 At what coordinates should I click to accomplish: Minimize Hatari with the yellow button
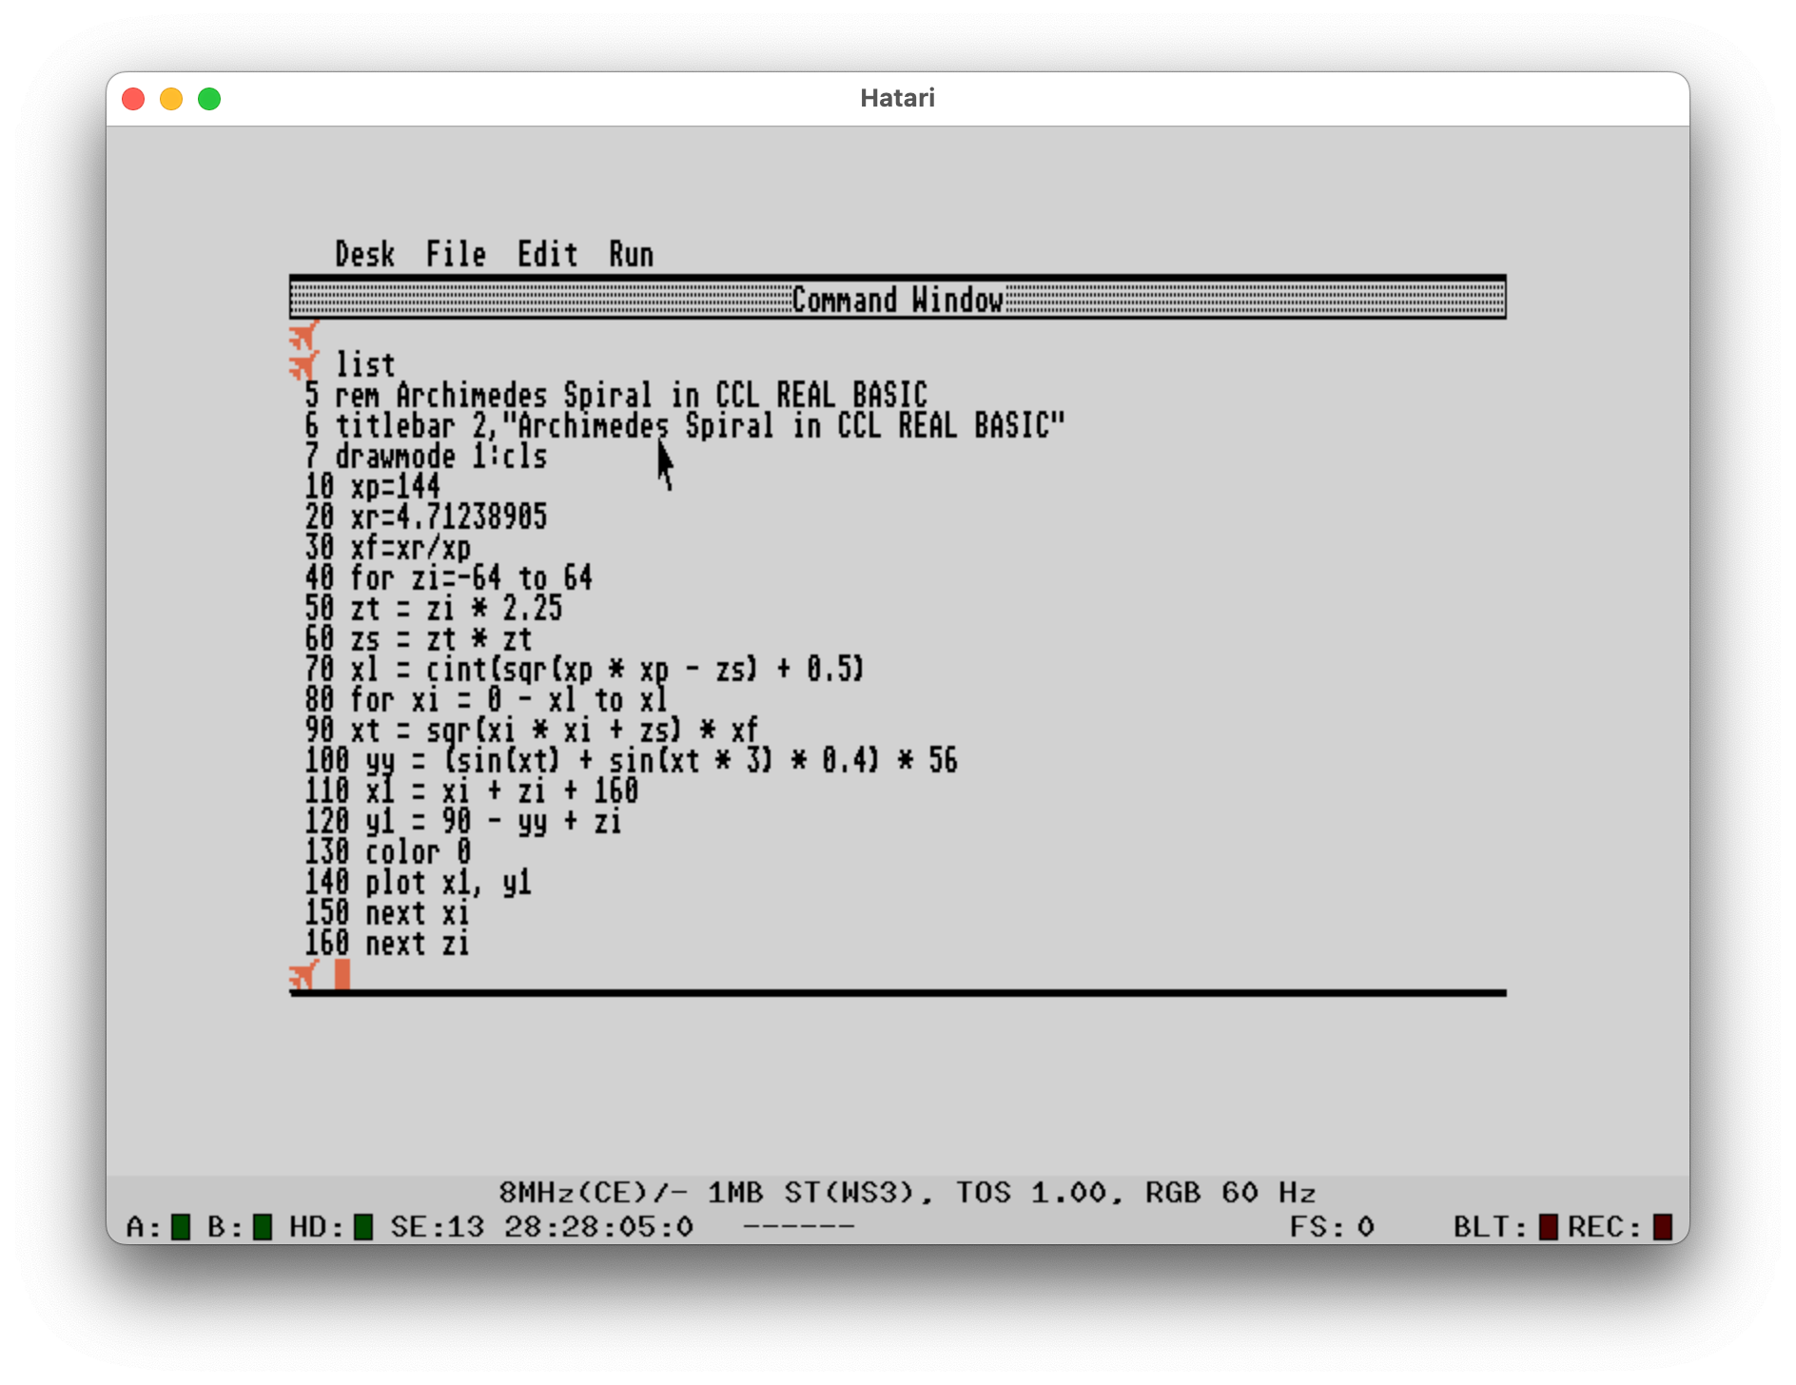point(171,99)
